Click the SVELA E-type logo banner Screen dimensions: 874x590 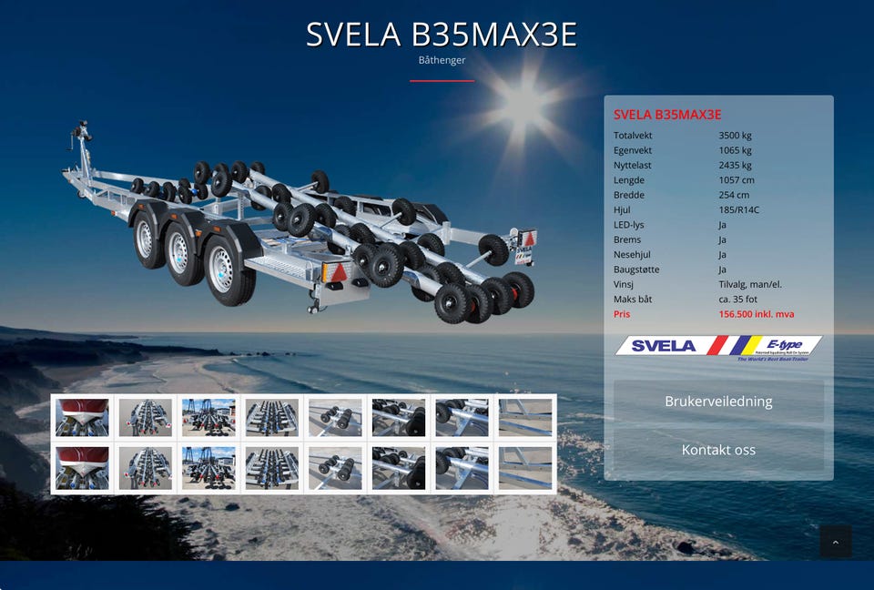(x=719, y=347)
